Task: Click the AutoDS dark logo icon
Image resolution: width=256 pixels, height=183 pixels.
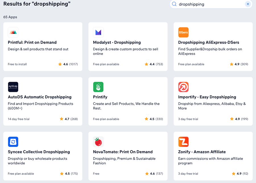Action: (x=13, y=87)
